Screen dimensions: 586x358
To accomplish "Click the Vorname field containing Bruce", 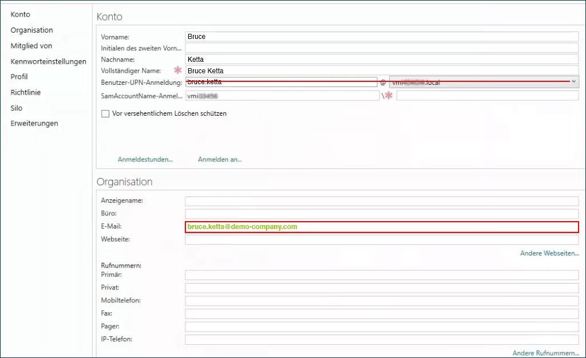I will point(382,37).
